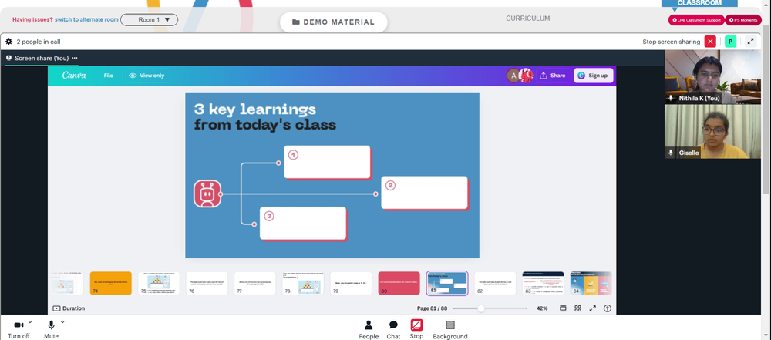
Task: Toggle camera with Turn off icon
Action: click(19, 325)
